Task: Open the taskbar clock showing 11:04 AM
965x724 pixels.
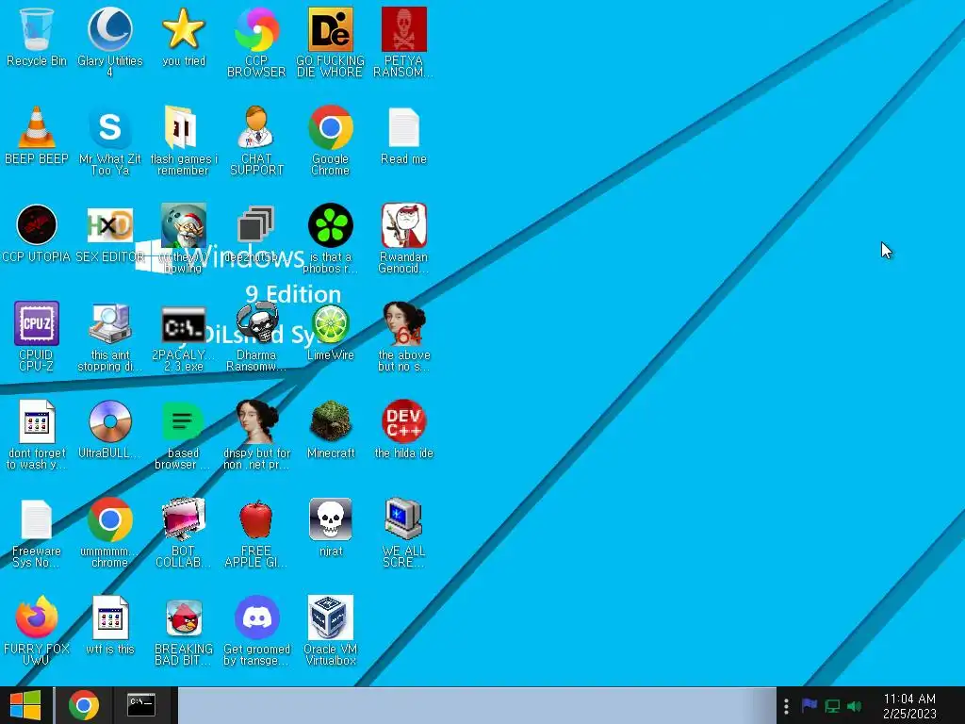Action: click(909, 706)
